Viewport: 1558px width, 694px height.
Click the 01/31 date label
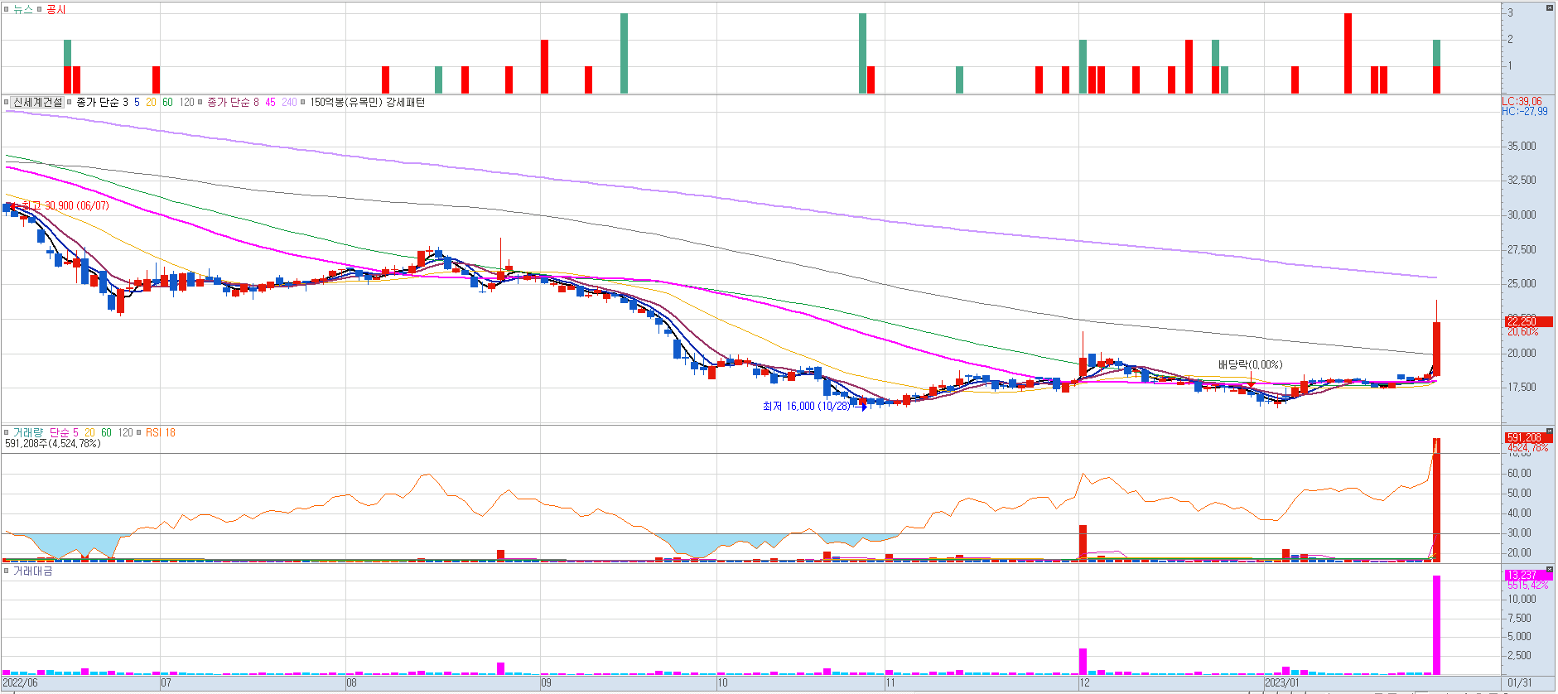1519,682
